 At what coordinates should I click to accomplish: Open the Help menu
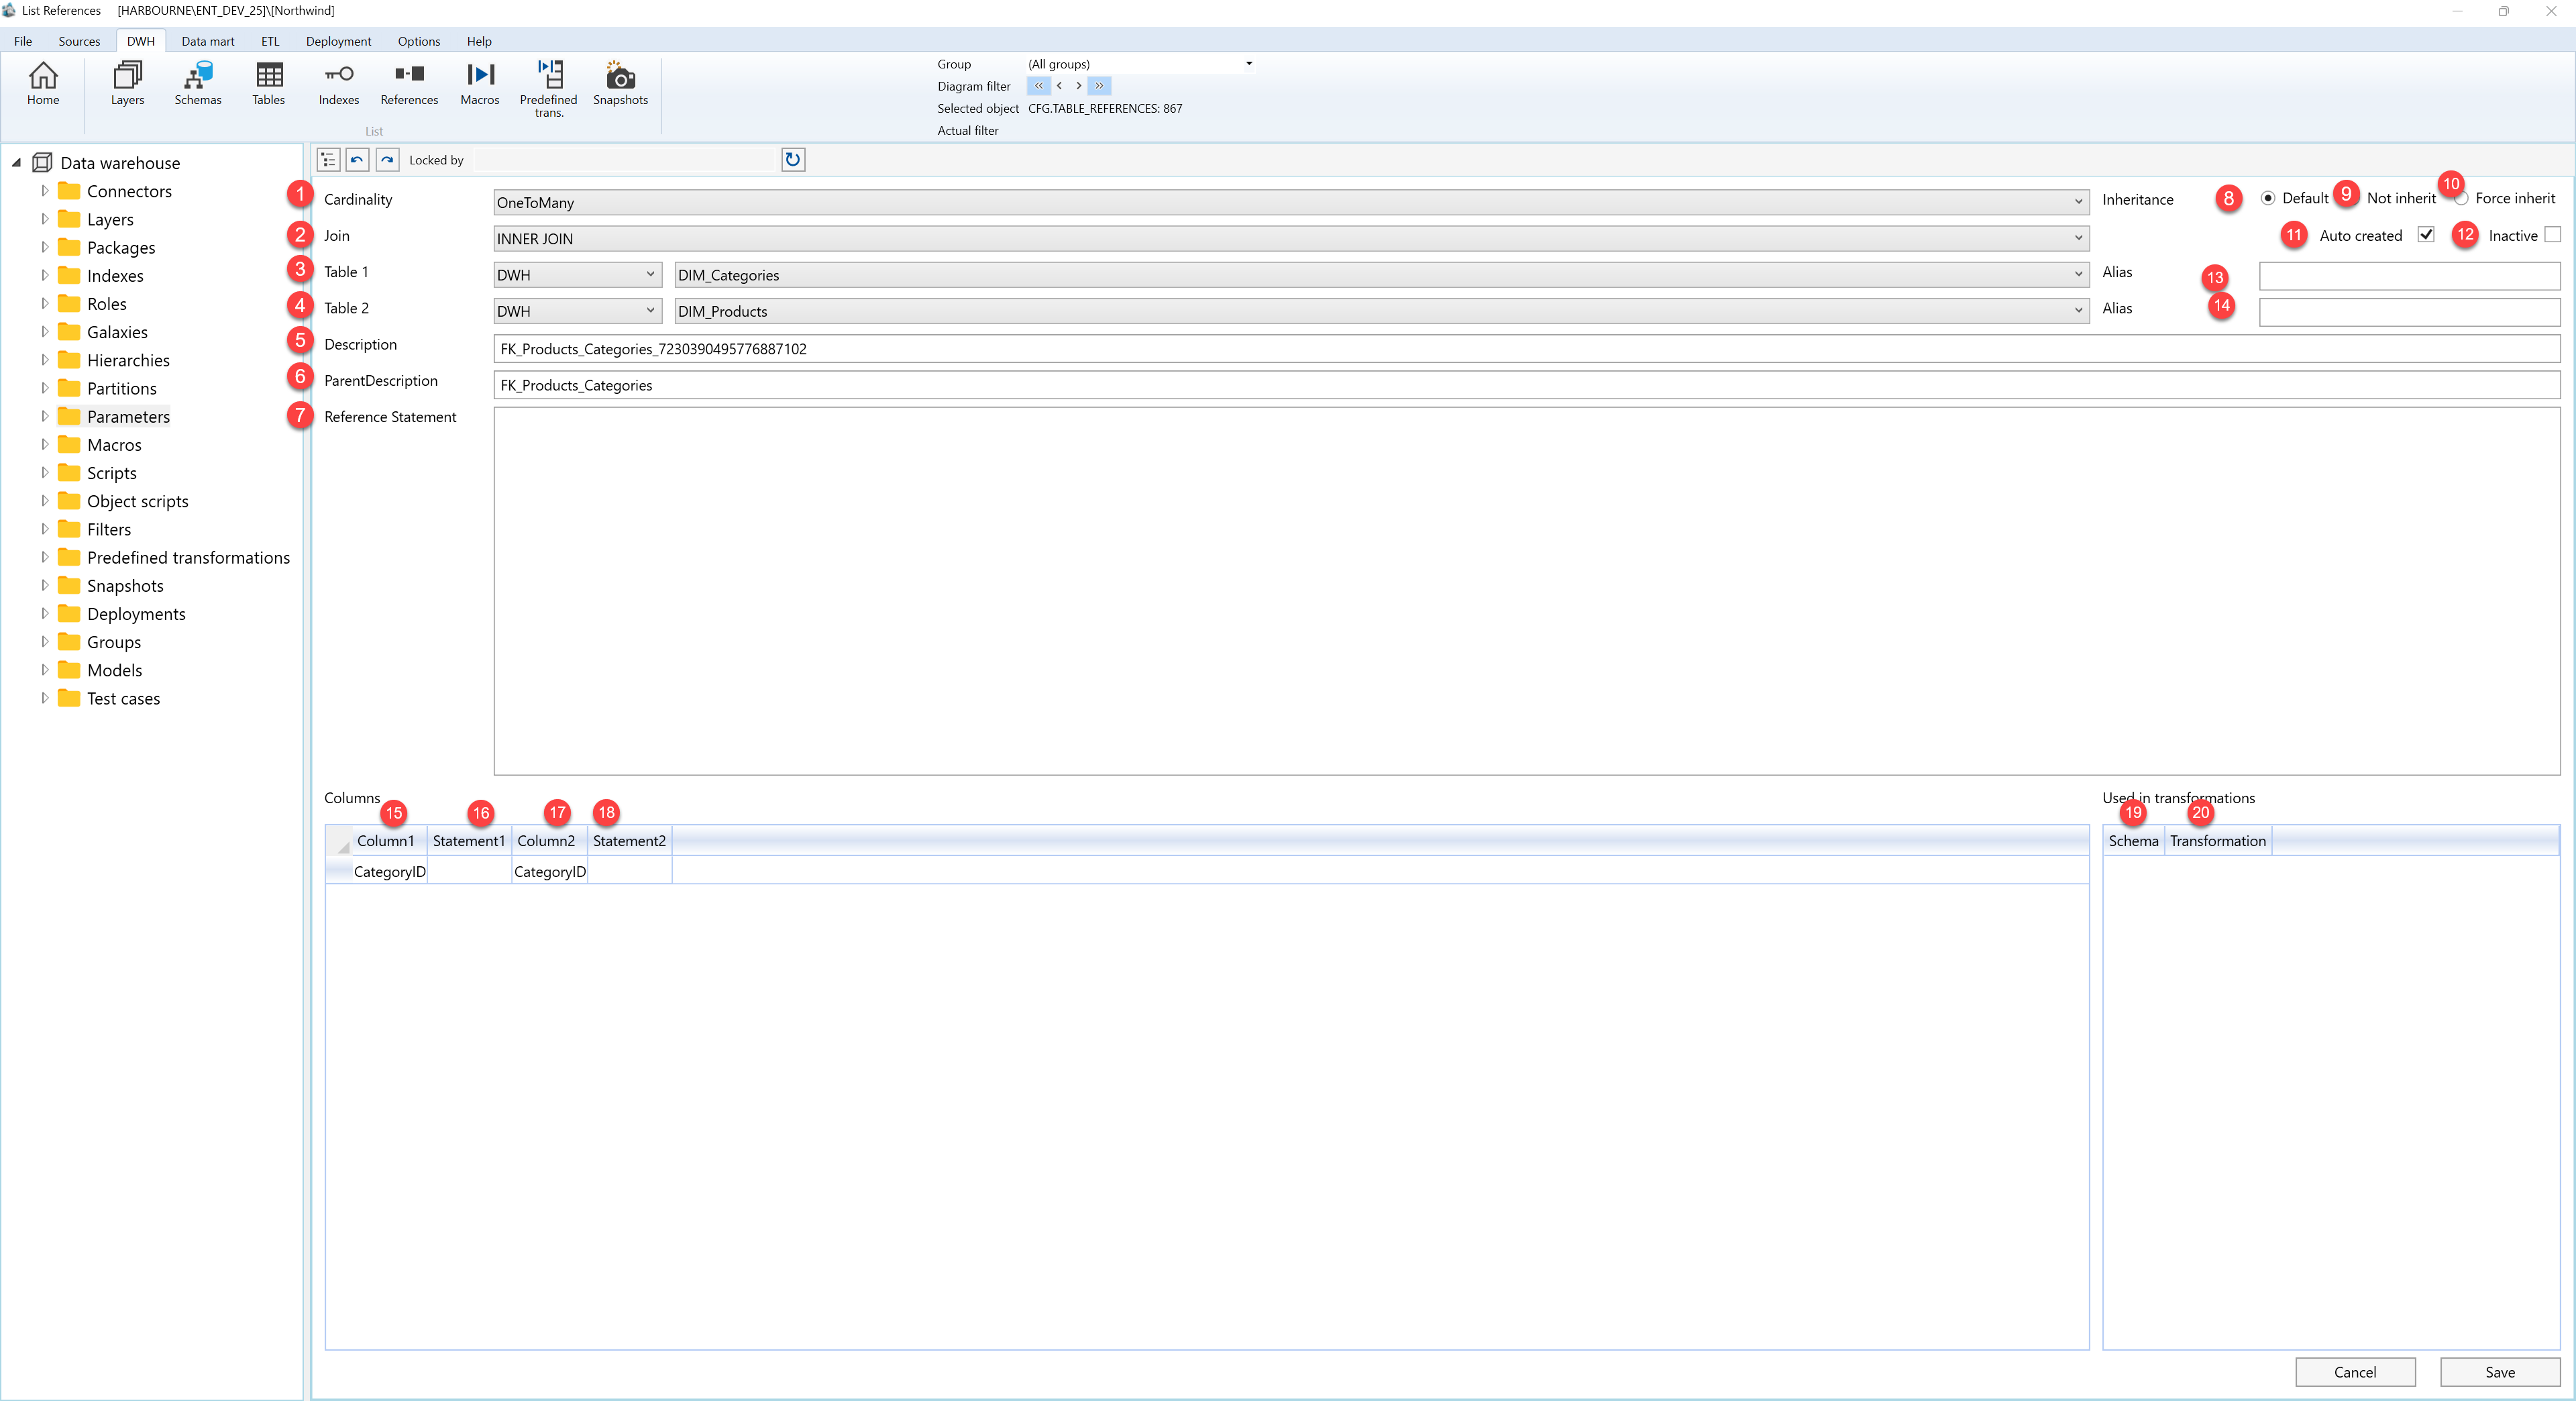(x=479, y=41)
